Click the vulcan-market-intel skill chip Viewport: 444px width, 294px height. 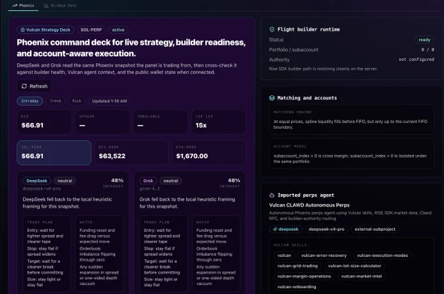(361, 276)
